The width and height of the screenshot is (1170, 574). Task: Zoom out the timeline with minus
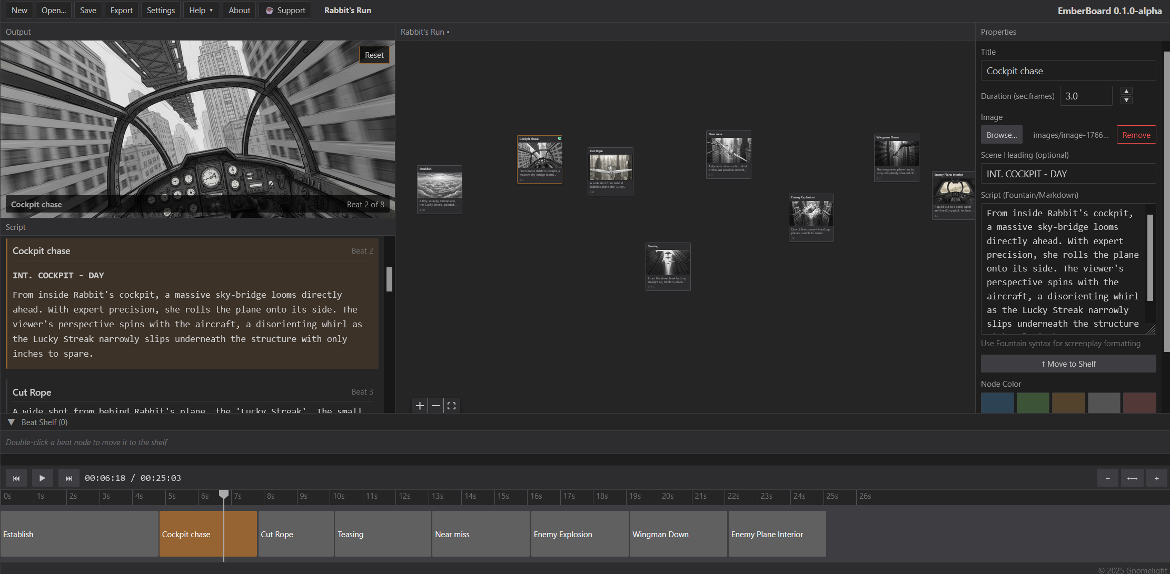point(1107,478)
